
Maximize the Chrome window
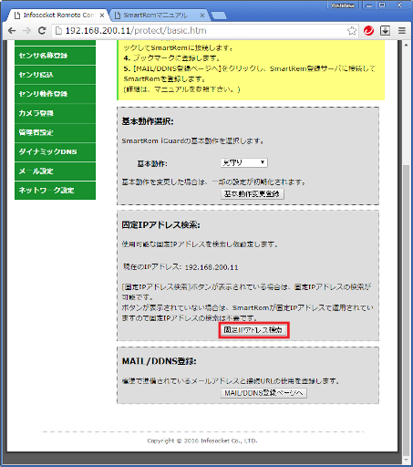click(382, 5)
